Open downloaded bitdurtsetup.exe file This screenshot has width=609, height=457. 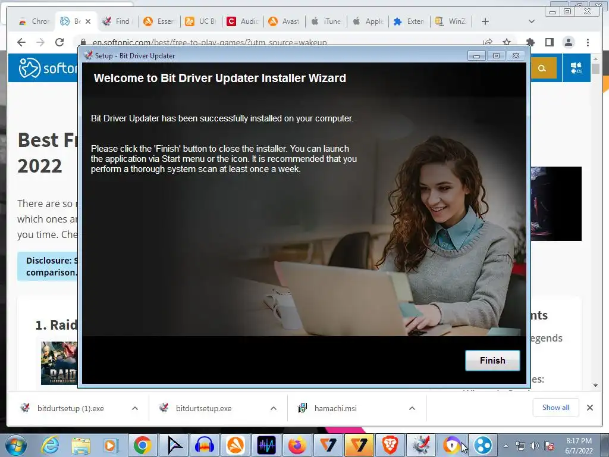click(203, 408)
